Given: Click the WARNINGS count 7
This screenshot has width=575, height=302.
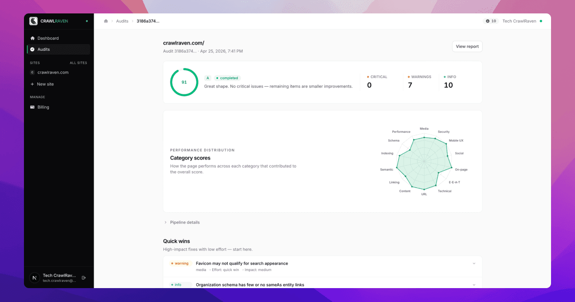Looking at the screenshot, I should [410, 85].
